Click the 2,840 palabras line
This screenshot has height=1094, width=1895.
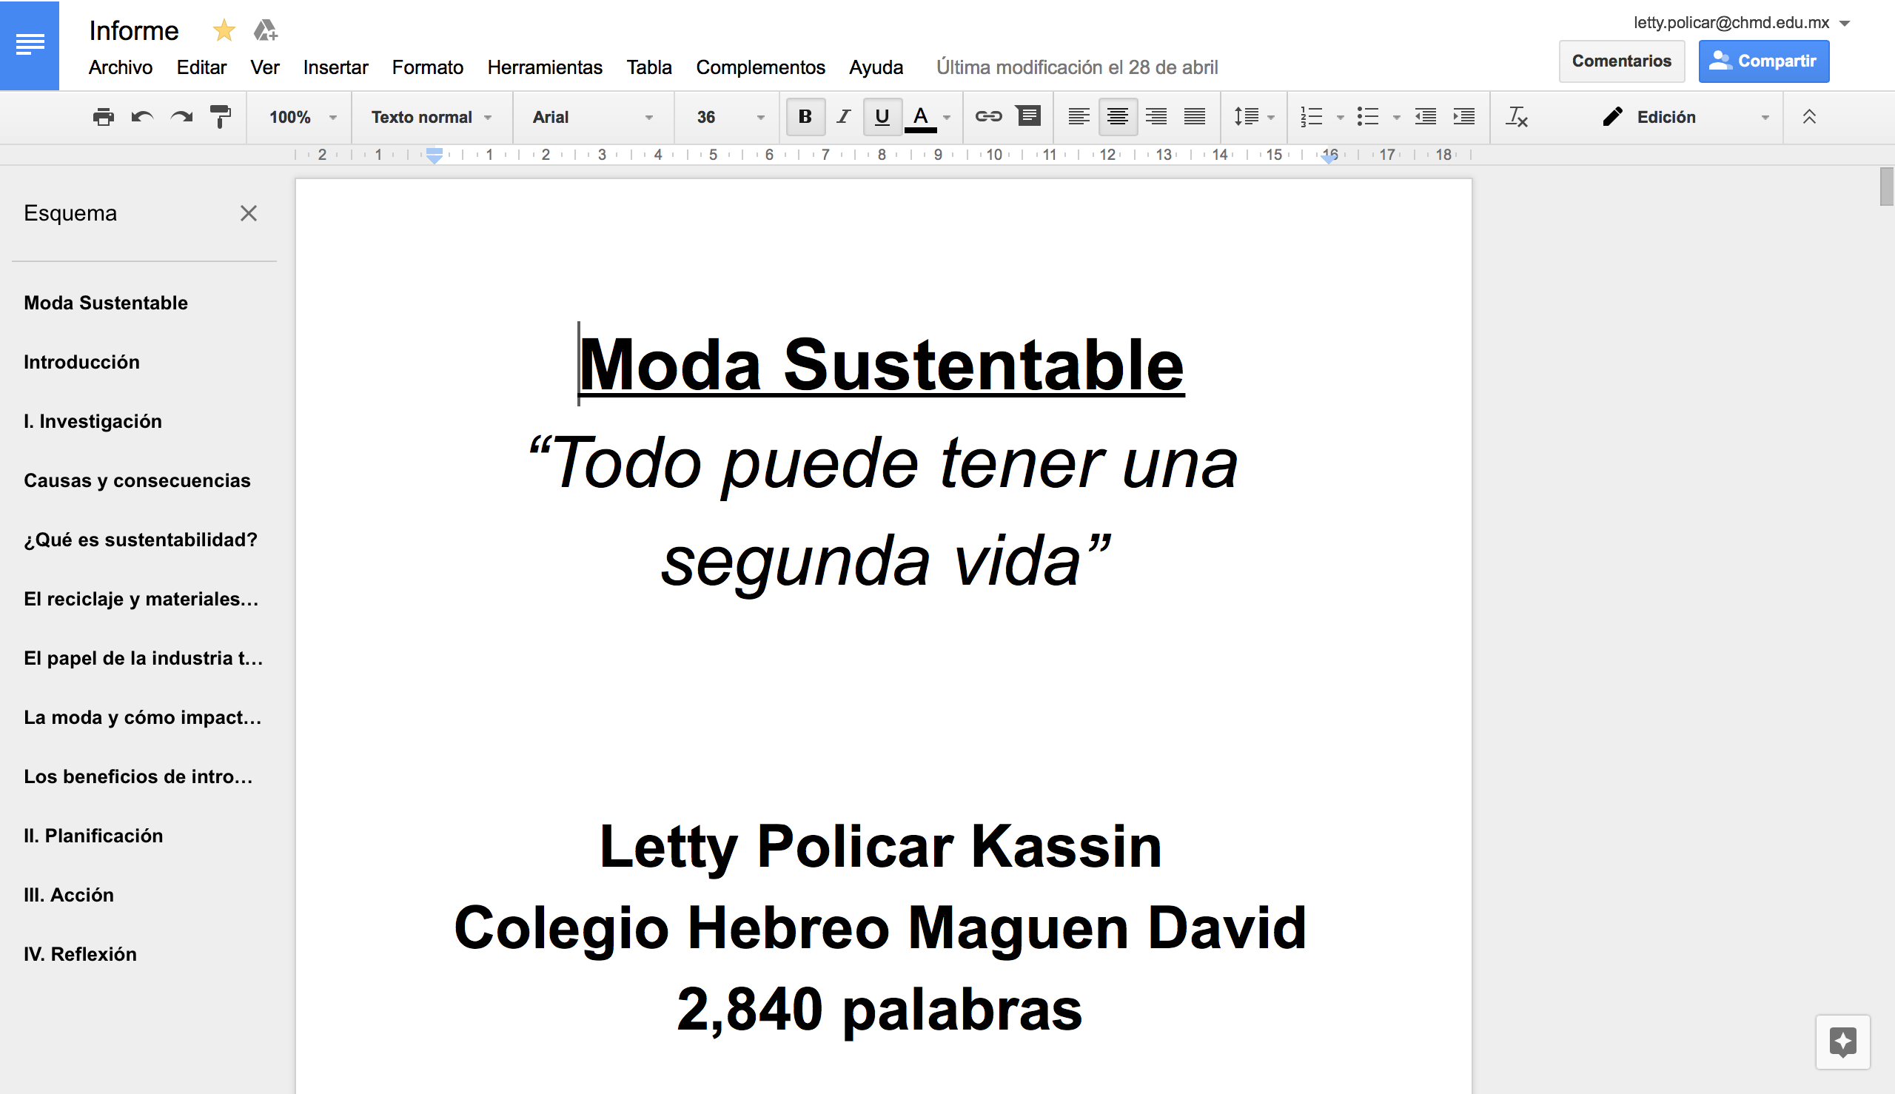(879, 1009)
